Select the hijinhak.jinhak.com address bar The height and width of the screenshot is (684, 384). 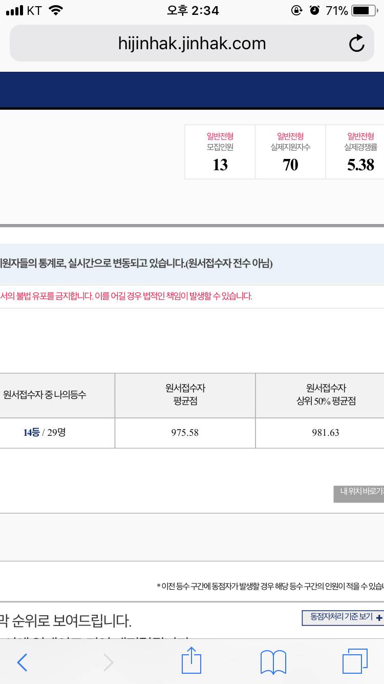(191, 43)
